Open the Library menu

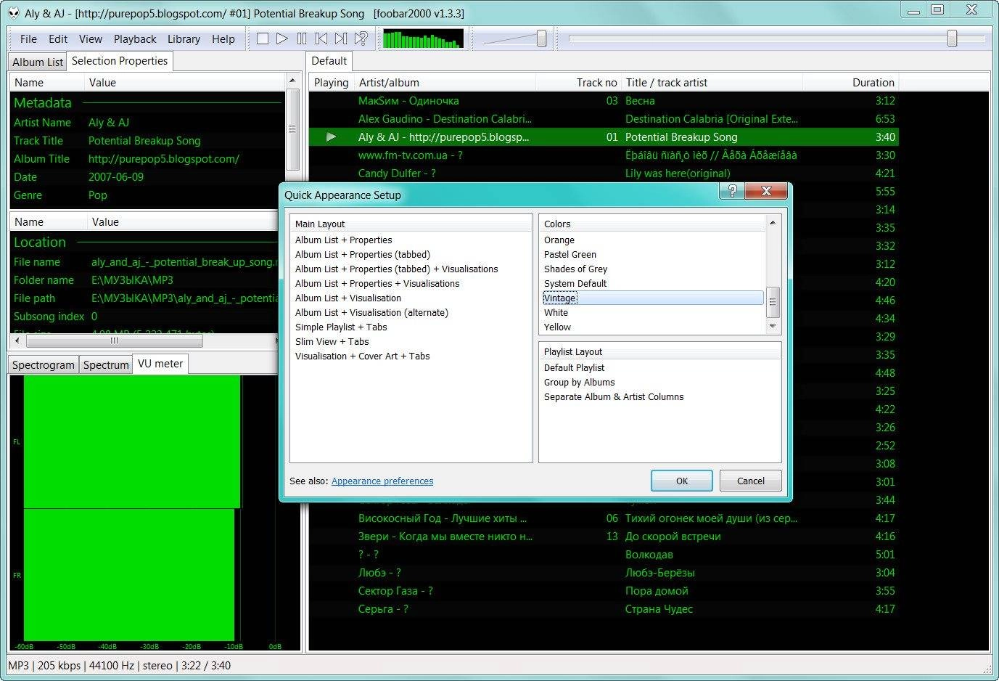(184, 39)
